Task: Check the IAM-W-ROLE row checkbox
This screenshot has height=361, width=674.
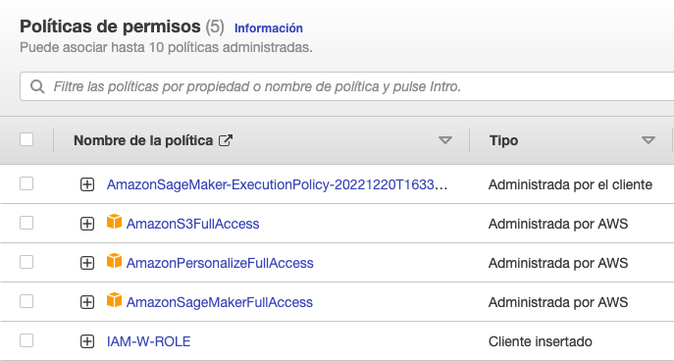Action: (x=26, y=340)
